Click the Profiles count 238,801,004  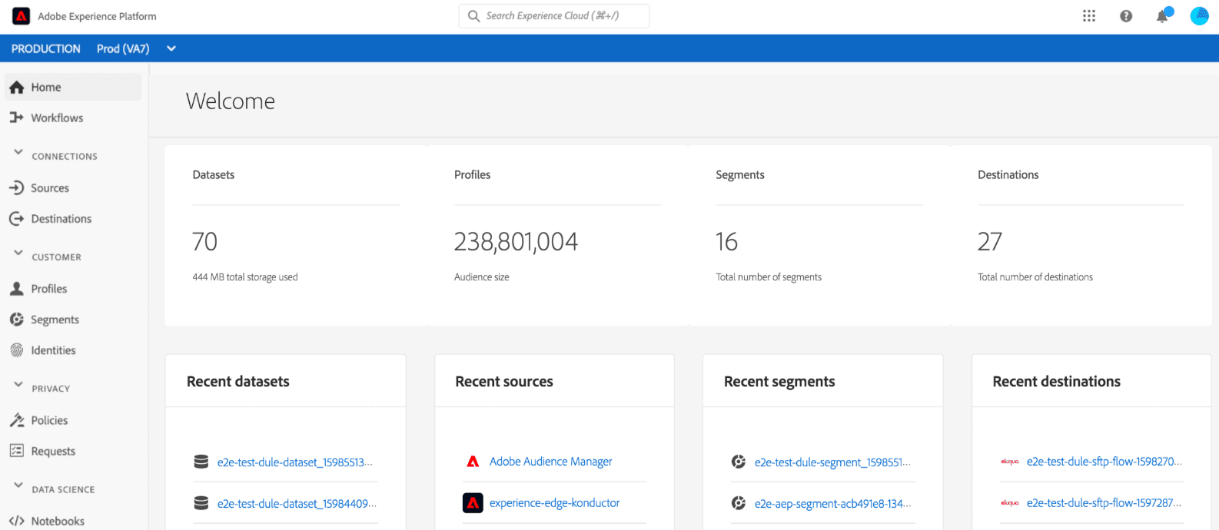(516, 242)
